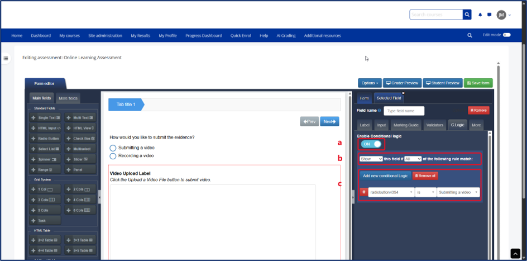
Task: Click the Save form button
Action: [478, 83]
